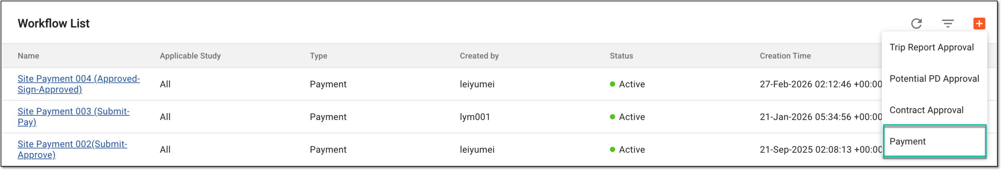1001x170 pixels.
Task: Click the Type column header
Action: (x=318, y=56)
